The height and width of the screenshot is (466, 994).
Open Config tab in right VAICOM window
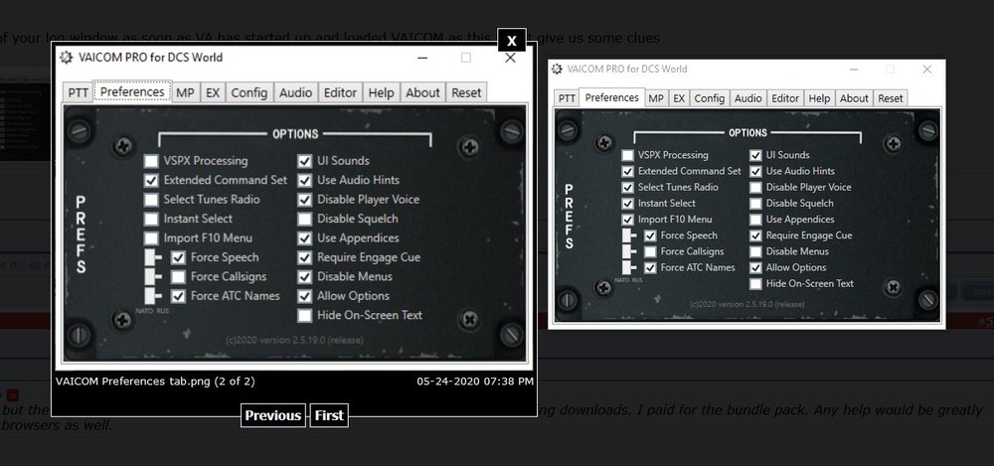pos(710,98)
